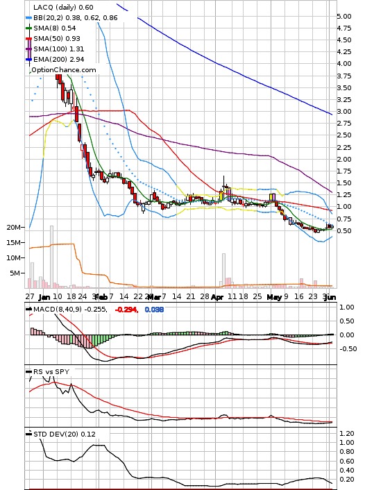This screenshot has height=490, width=365.
Task: Click the 4.25 price axis label
Action: coord(344,52)
